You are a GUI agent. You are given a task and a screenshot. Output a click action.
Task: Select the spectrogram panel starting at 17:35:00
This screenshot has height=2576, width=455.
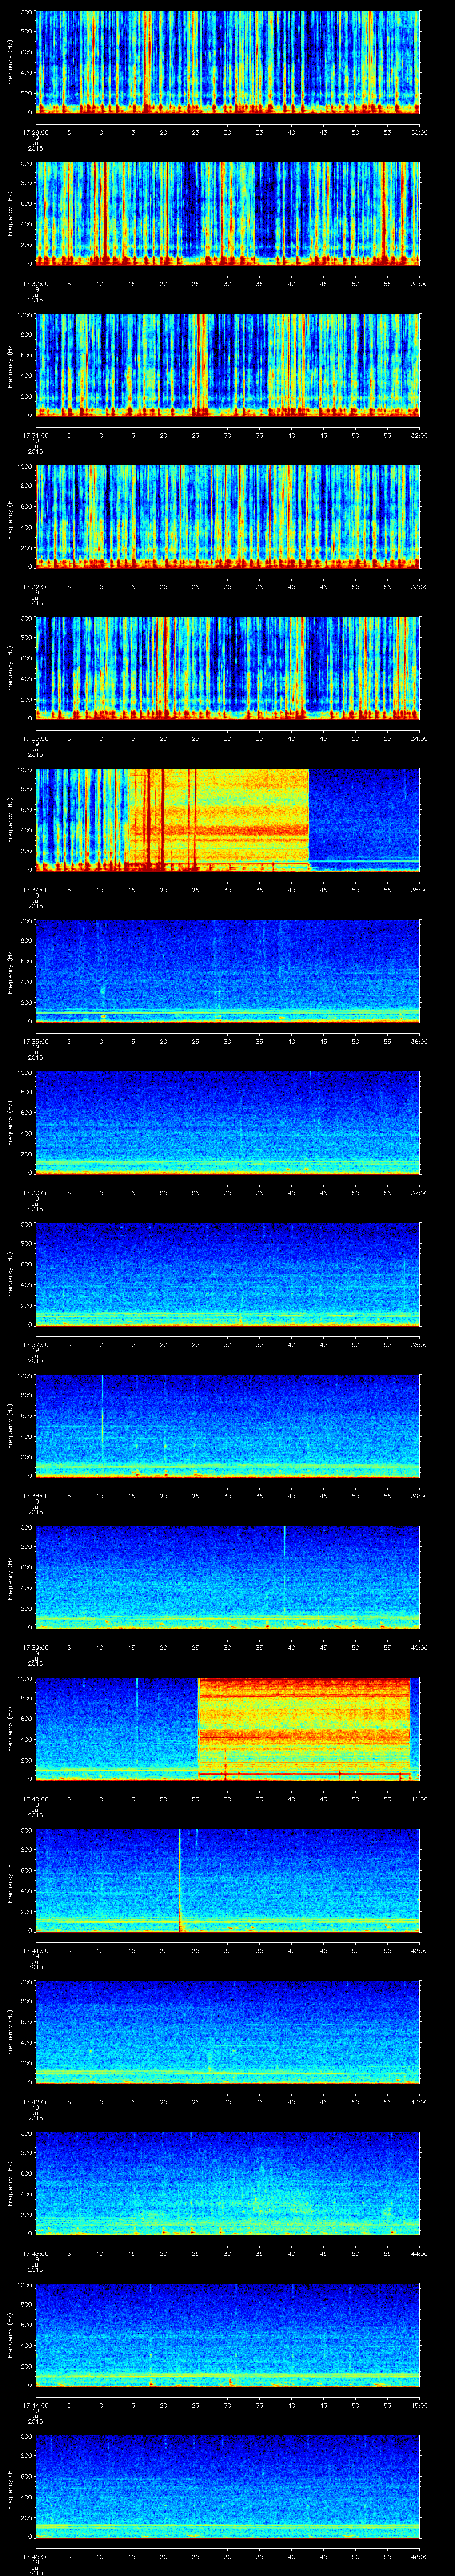click(x=228, y=972)
